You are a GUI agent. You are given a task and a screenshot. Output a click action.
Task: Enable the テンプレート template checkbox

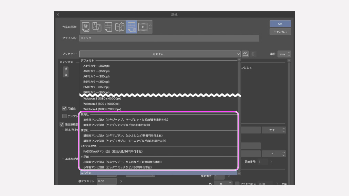click(64, 116)
